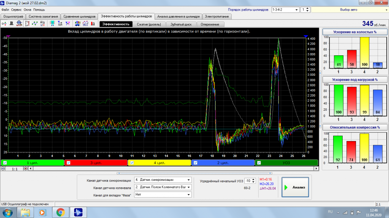389x218 pixels.
Task: Toggle the УОЗ checkbox
Action: click(259, 163)
